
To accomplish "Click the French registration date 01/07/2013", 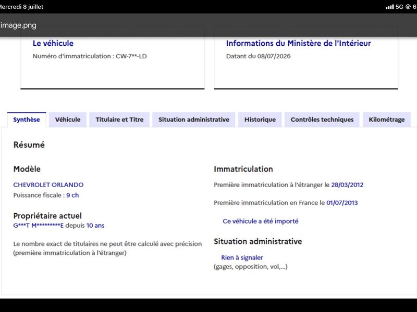I will (342, 203).
